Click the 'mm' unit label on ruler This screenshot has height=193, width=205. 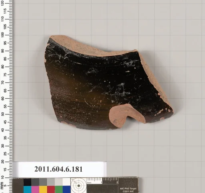[x=2, y=185]
